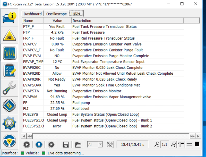Click the save log floppy disk icon
The image size is (206, 157).
coord(66,145)
